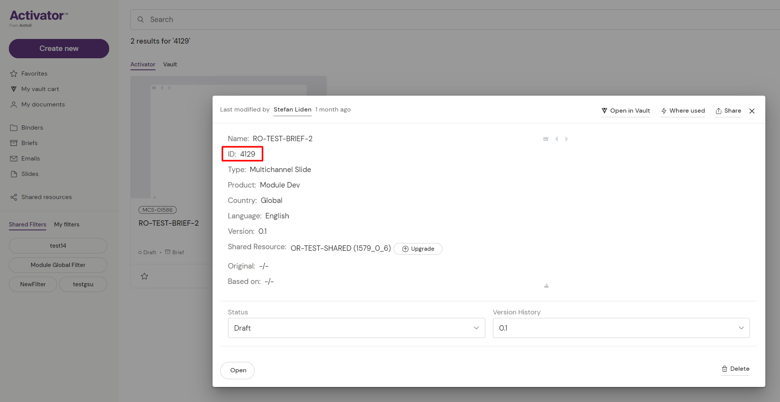Image resolution: width=780 pixels, height=402 pixels.
Task: Click next arrow in preview thumbnail
Action: (566, 139)
